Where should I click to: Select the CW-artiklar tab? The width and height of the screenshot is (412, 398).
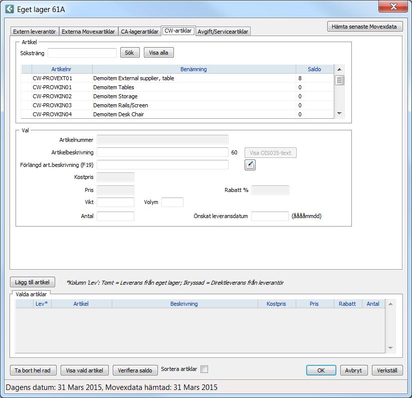pos(178,31)
